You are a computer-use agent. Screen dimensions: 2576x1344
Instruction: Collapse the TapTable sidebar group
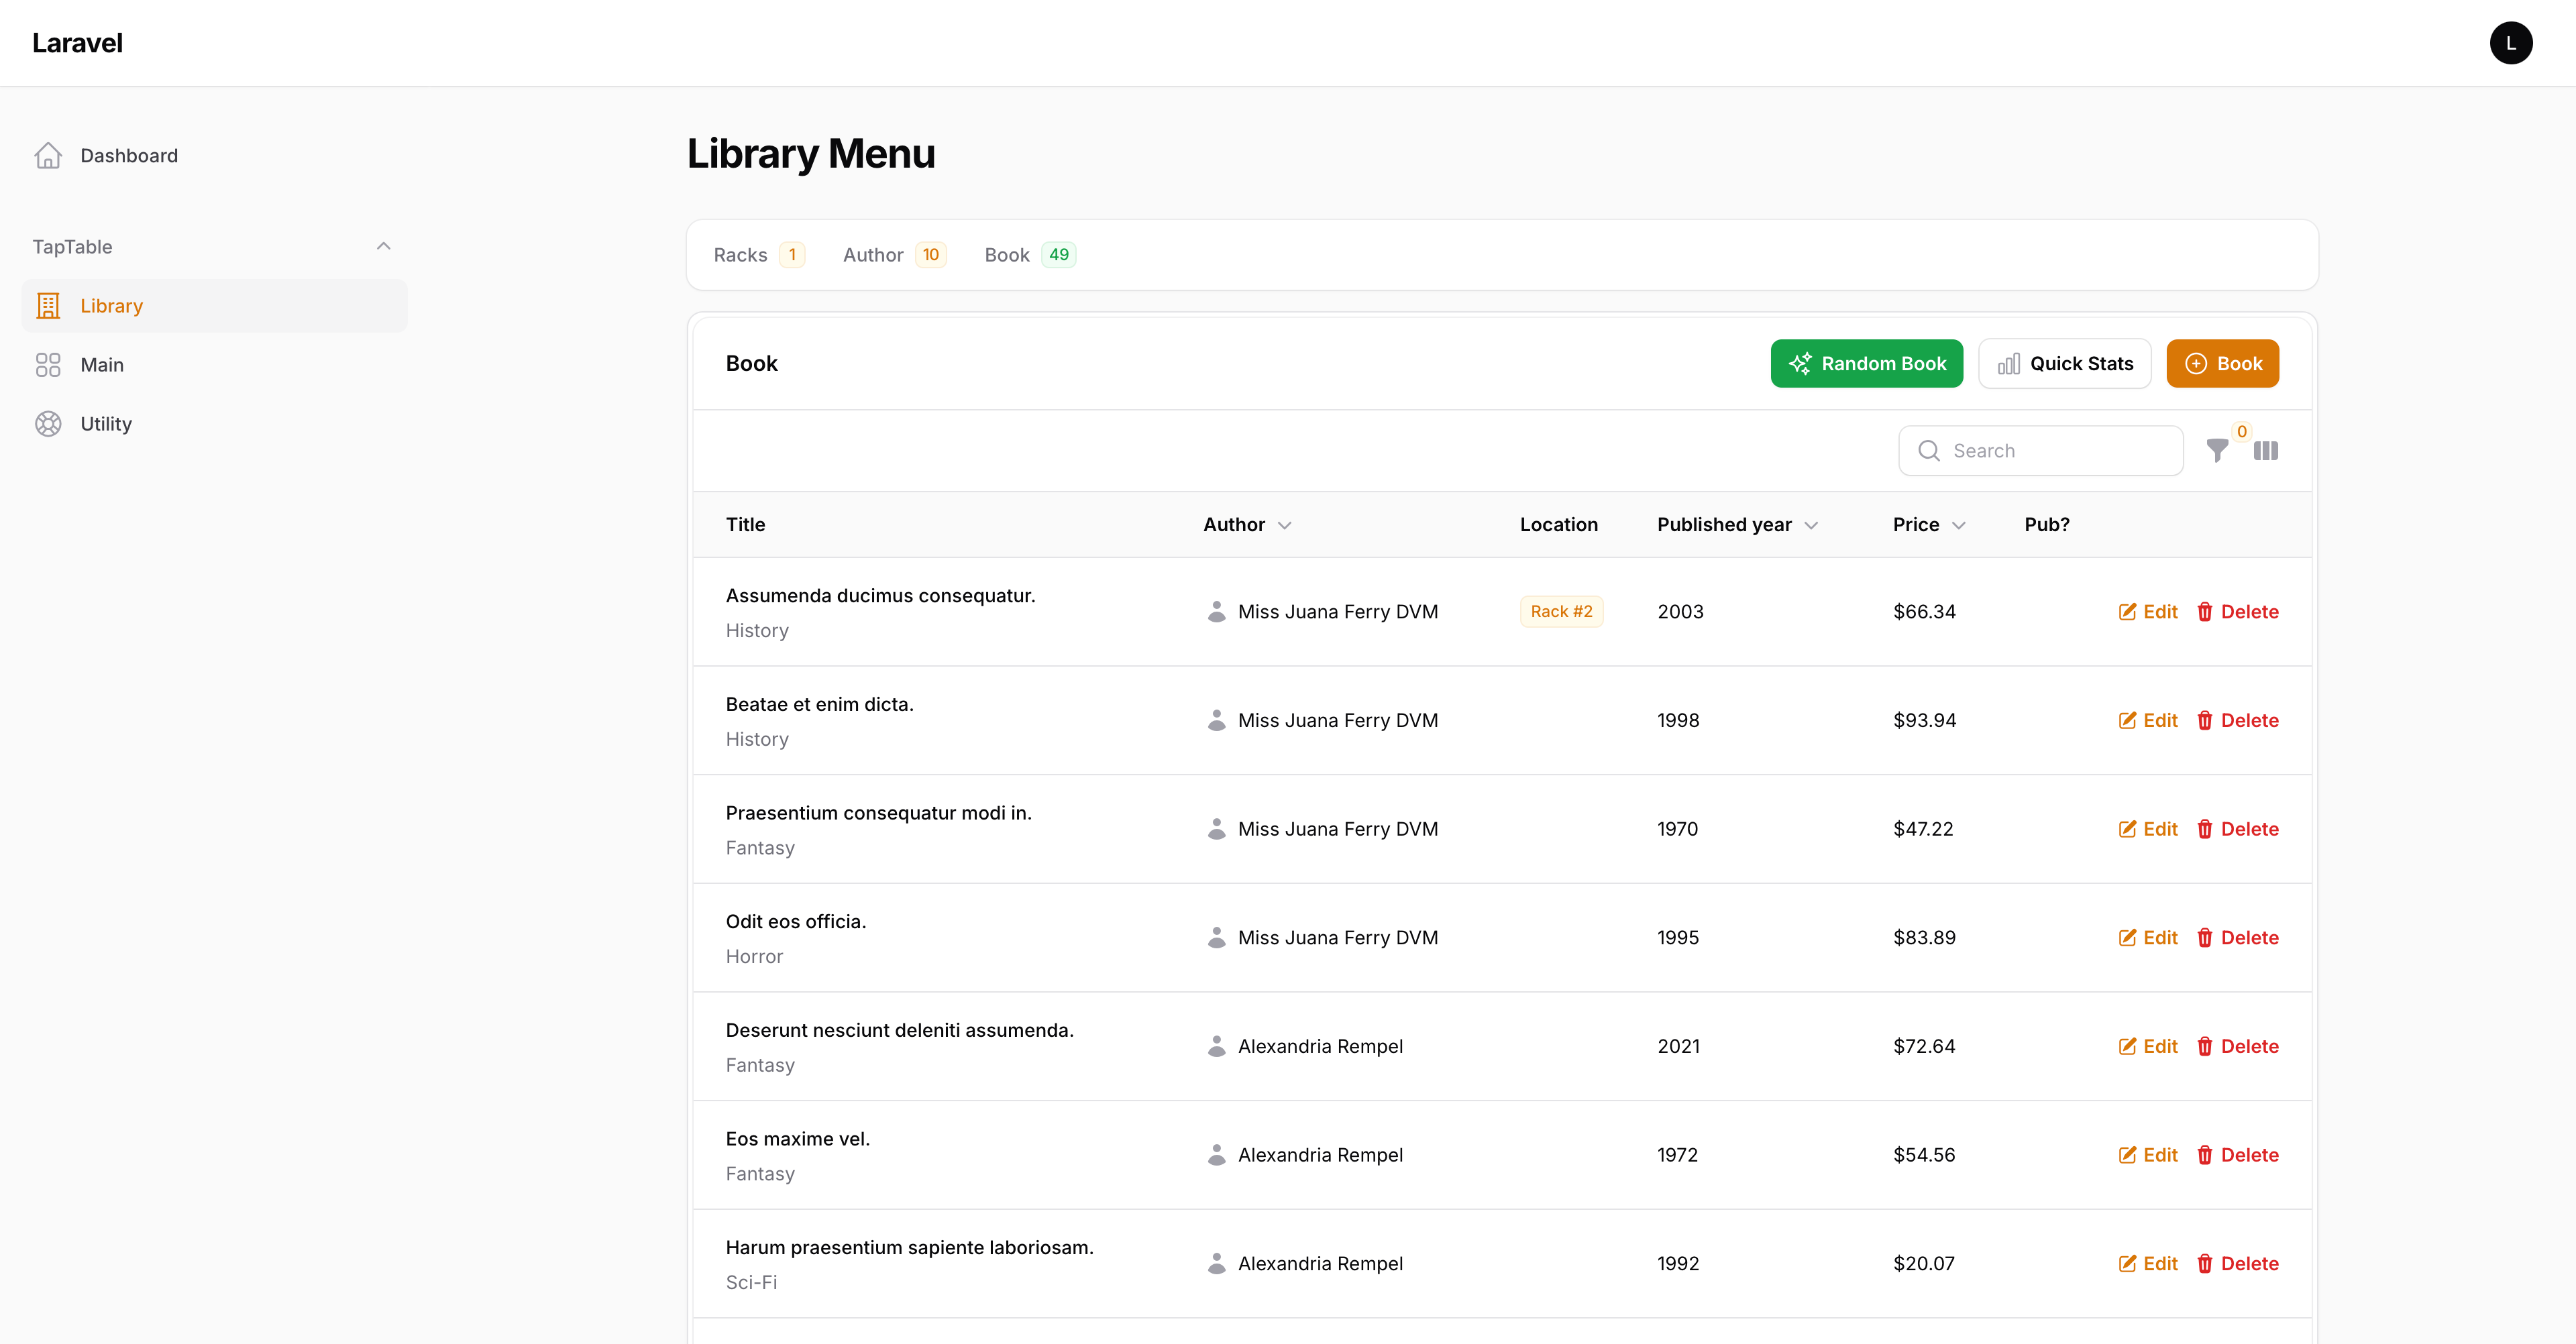[383, 247]
